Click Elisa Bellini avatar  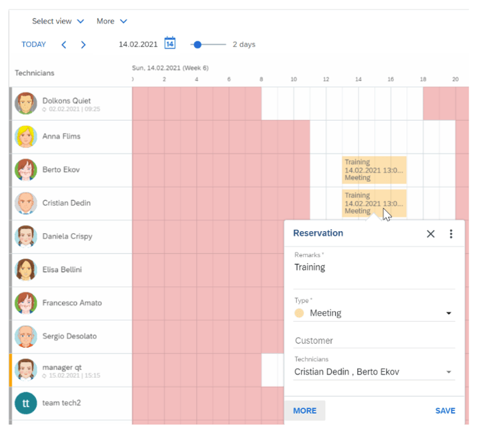[x=26, y=270]
